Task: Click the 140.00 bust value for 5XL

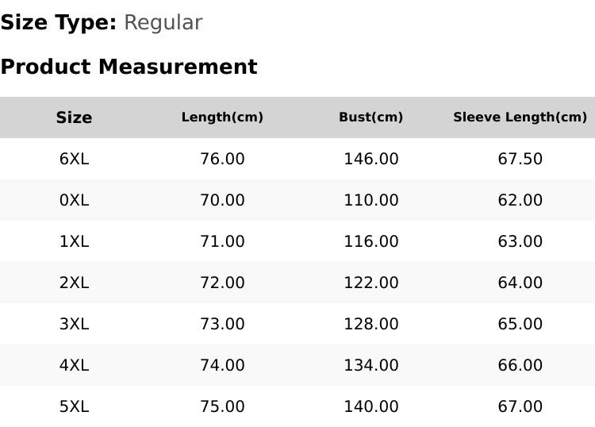Action: point(371,407)
